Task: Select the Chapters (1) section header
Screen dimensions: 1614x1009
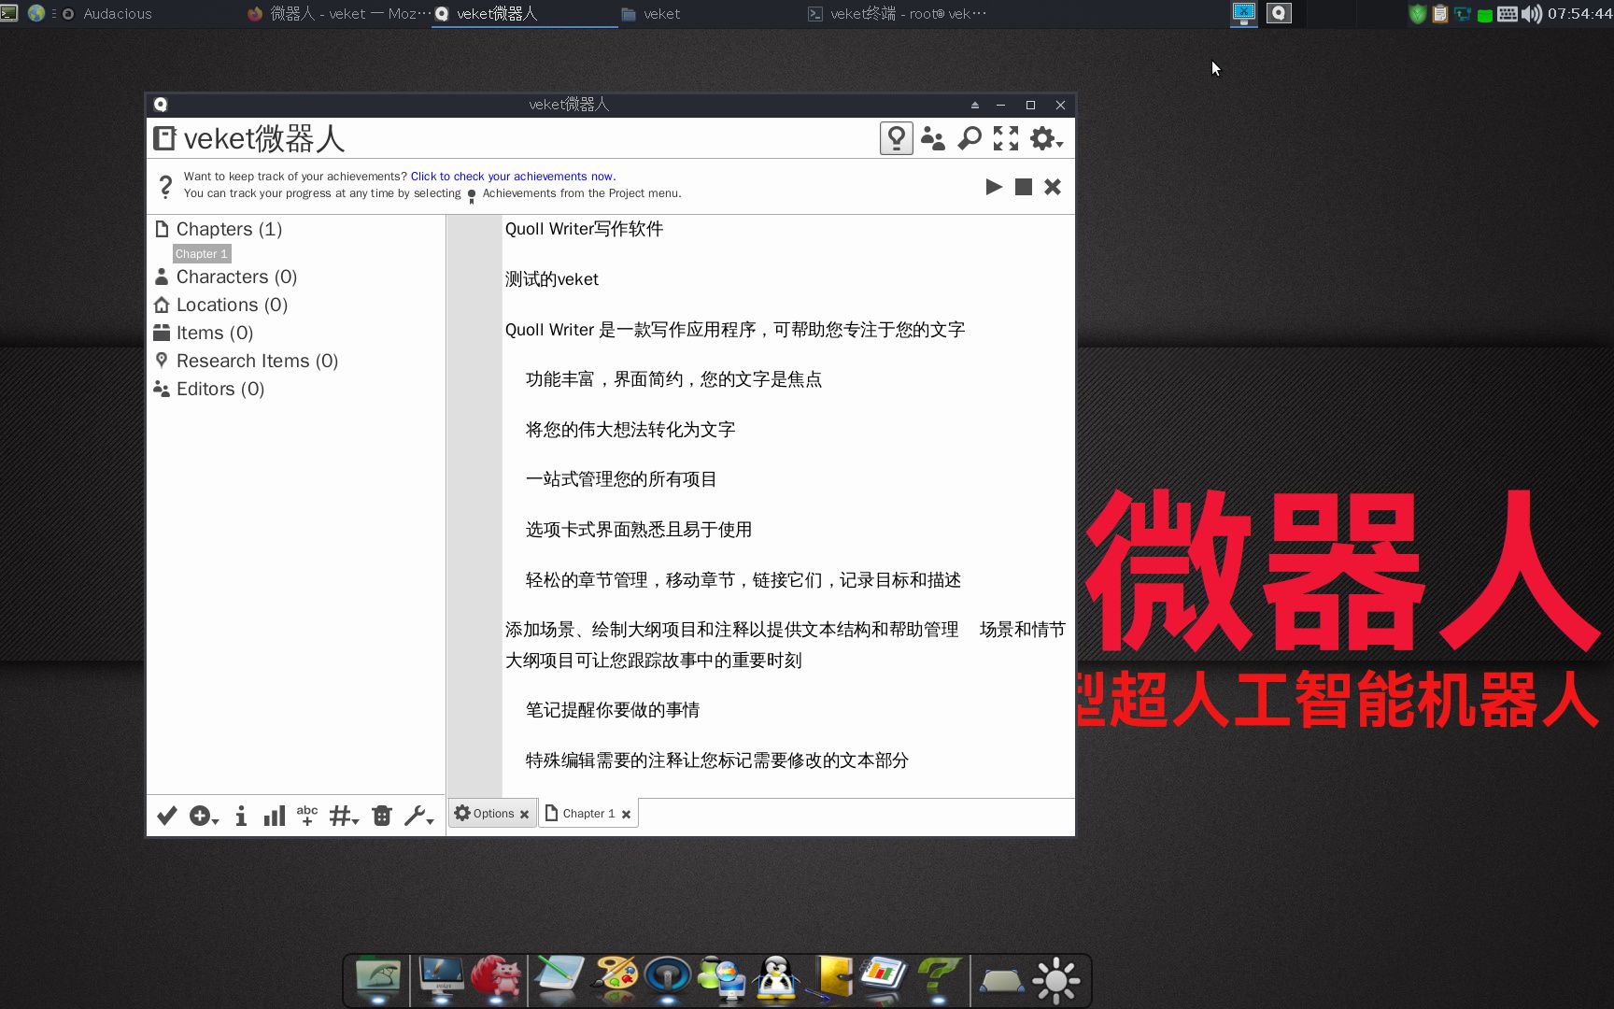Action: coord(229,229)
